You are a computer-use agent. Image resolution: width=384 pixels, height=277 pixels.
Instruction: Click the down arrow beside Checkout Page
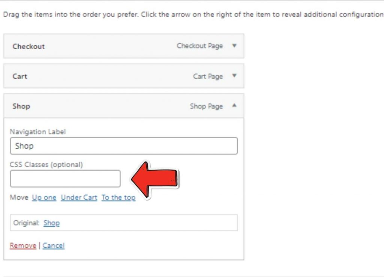click(234, 46)
